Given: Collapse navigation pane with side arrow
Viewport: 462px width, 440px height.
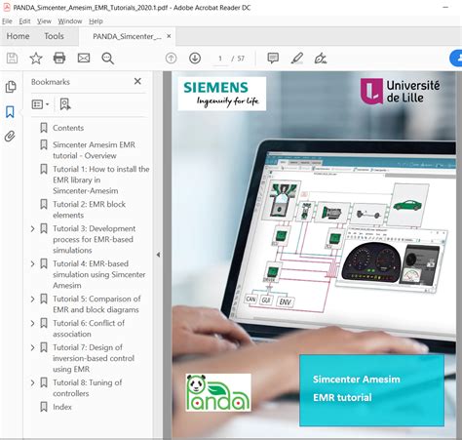Looking at the screenshot, I should tap(158, 255).
